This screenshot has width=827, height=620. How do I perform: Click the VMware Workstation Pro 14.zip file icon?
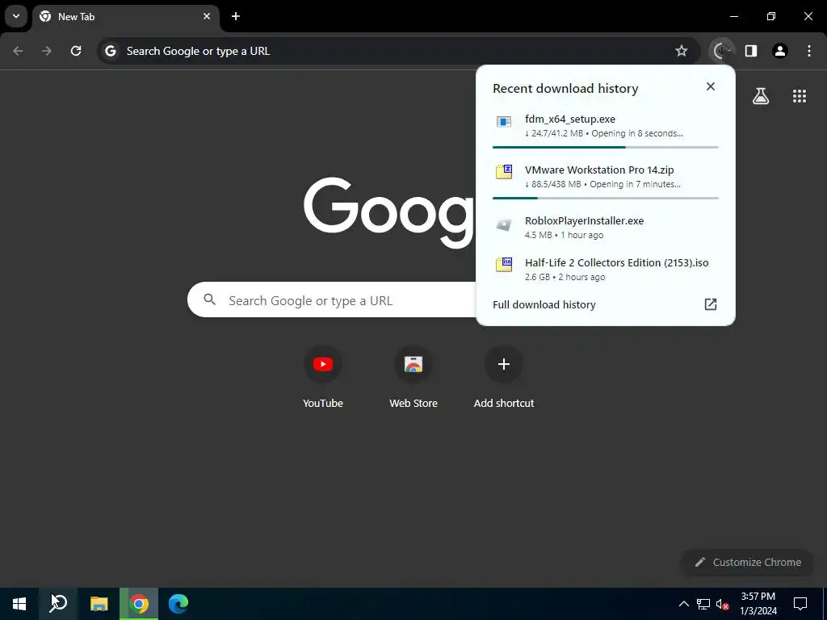pos(504,171)
